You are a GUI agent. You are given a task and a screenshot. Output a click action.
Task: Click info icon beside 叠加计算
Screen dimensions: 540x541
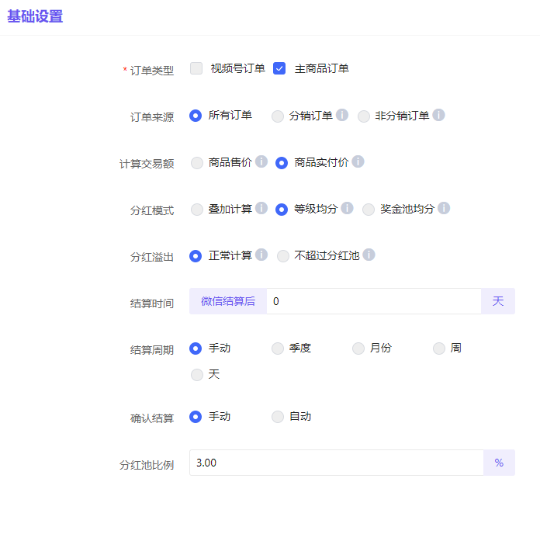coord(261,208)
